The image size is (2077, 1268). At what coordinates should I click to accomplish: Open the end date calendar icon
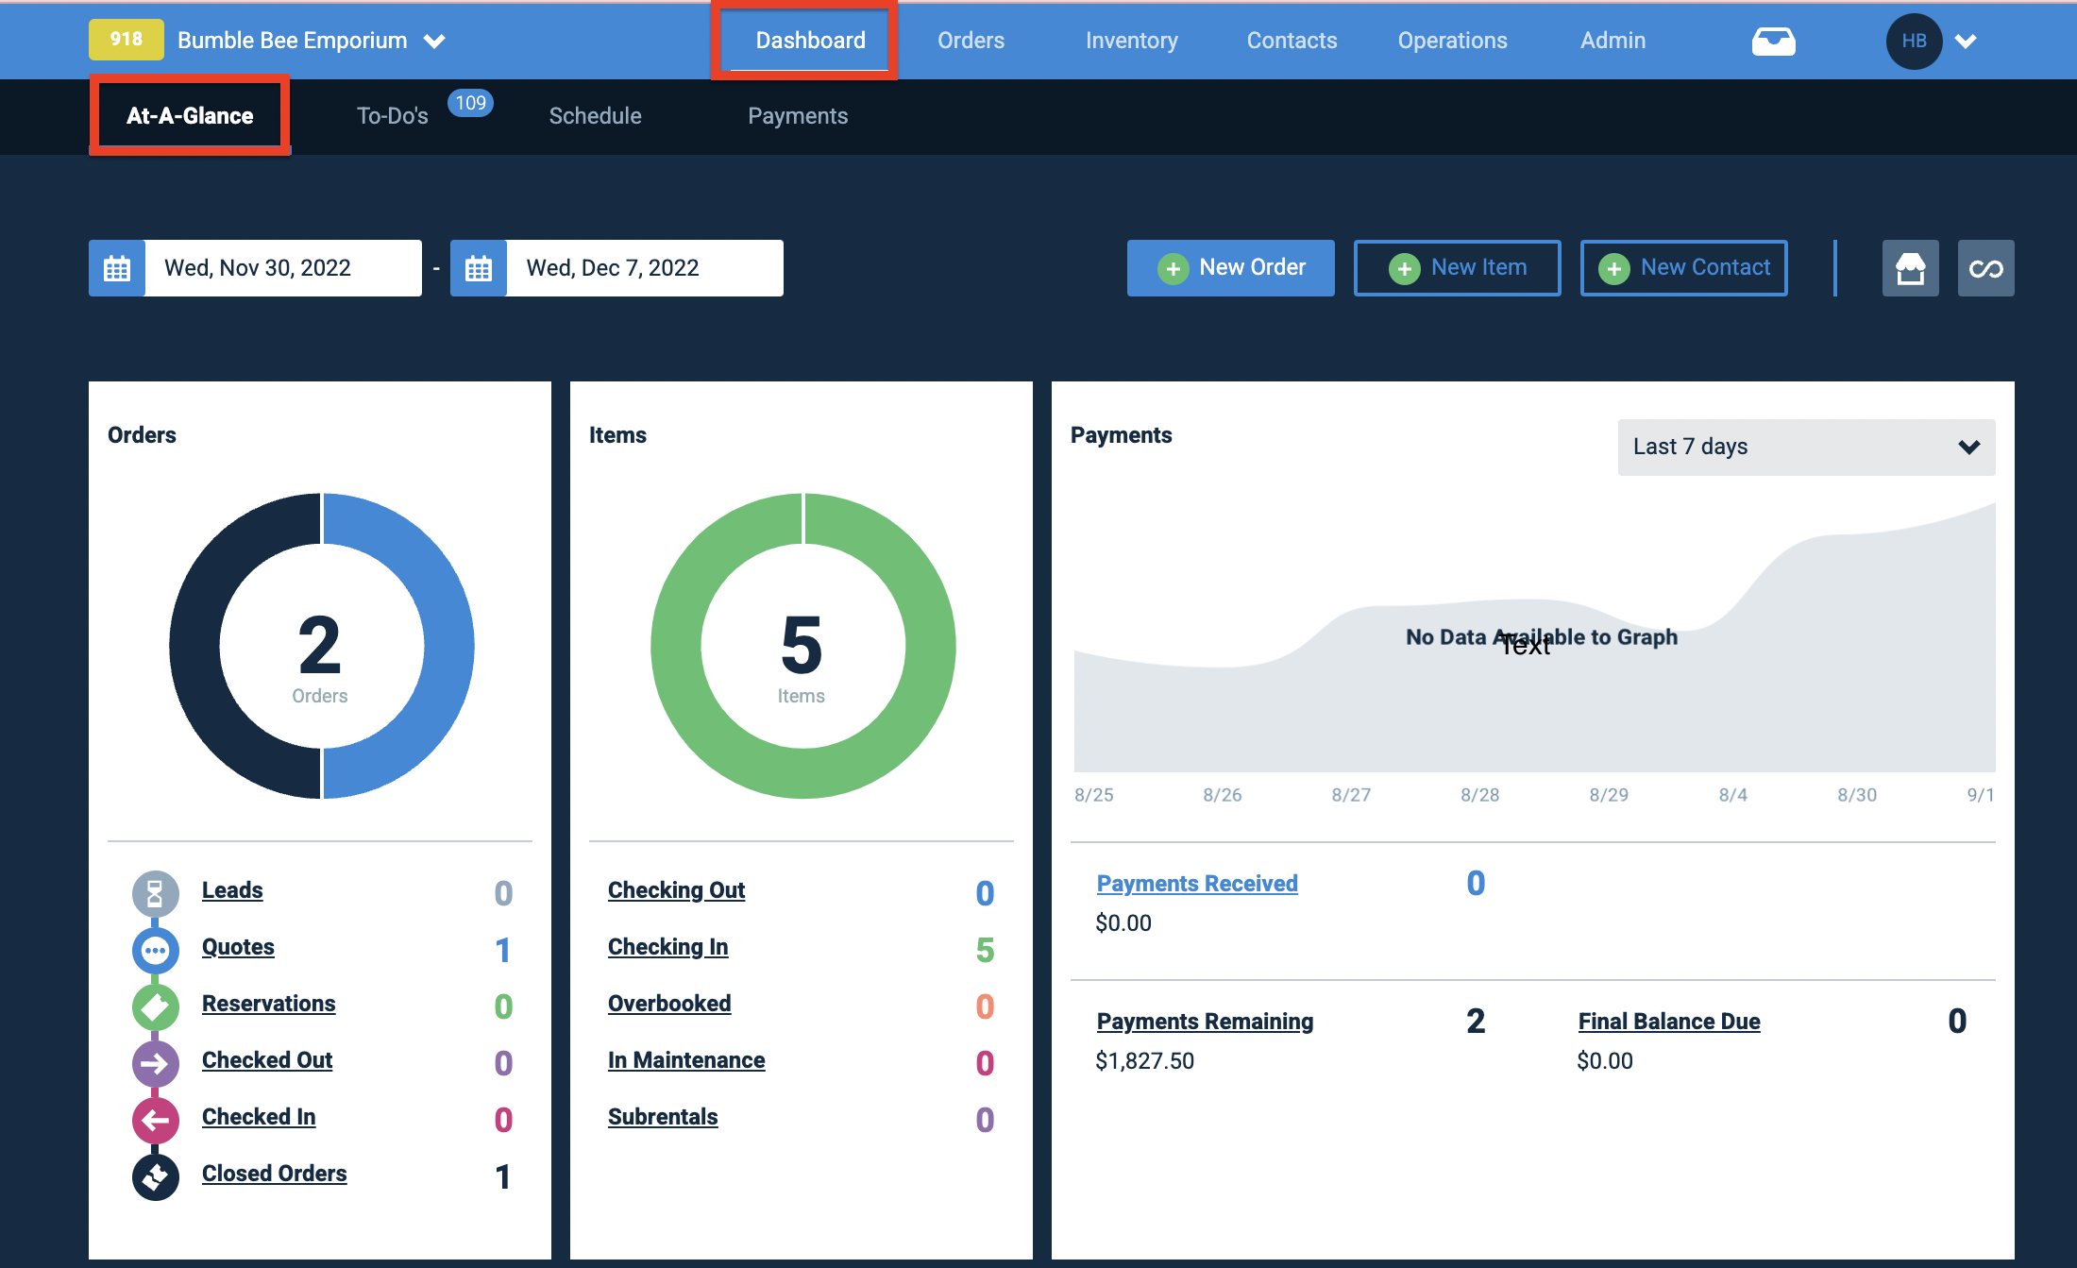point(479,268)
